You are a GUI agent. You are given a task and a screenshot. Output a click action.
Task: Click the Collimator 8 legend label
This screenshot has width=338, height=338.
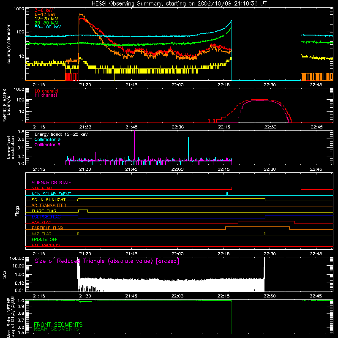[x=47, y=139]
